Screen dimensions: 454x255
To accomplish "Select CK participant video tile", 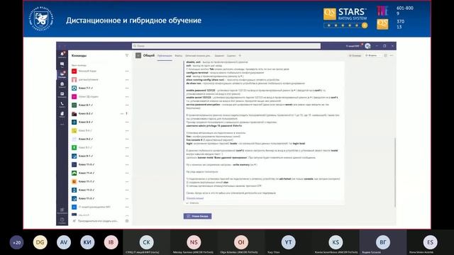I will (x=147, y=242).
